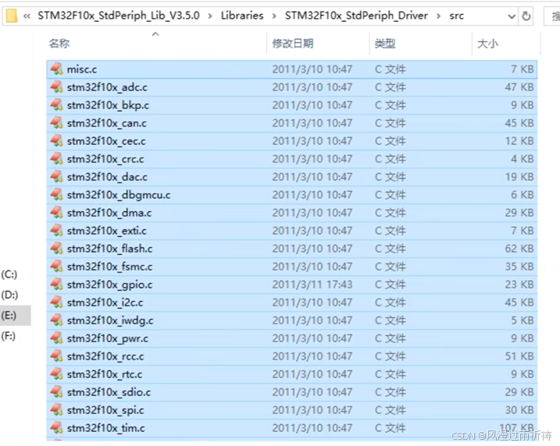Image resolution: width=560 pixels, height=446 pixels.
Task: Go to STM32F10x_StdPeriph_Driver breadcrumb folder
Action: click(356, 16)
